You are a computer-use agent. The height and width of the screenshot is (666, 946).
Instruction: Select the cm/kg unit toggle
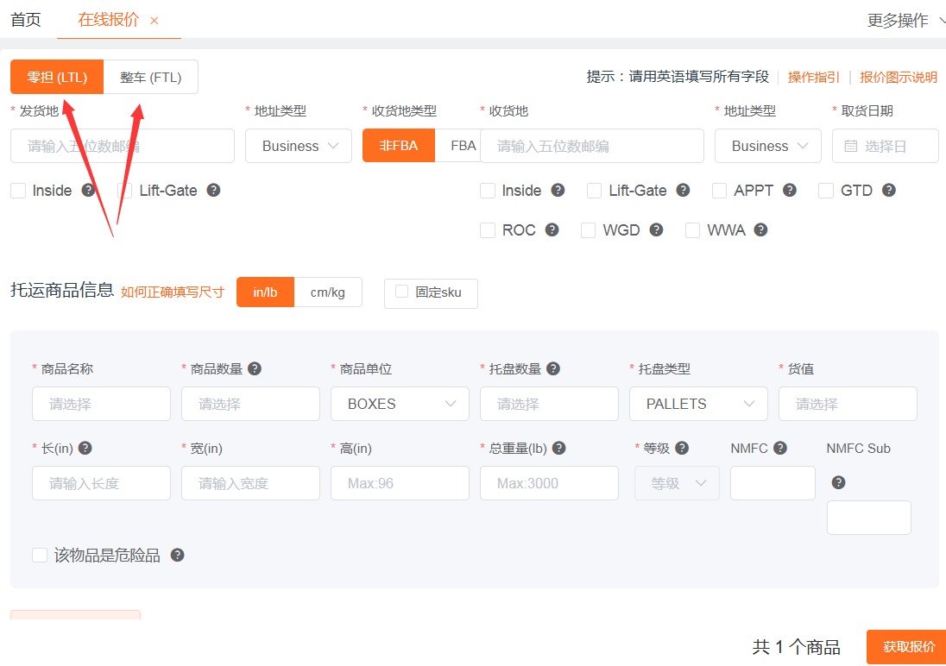(x=328, y=292)
